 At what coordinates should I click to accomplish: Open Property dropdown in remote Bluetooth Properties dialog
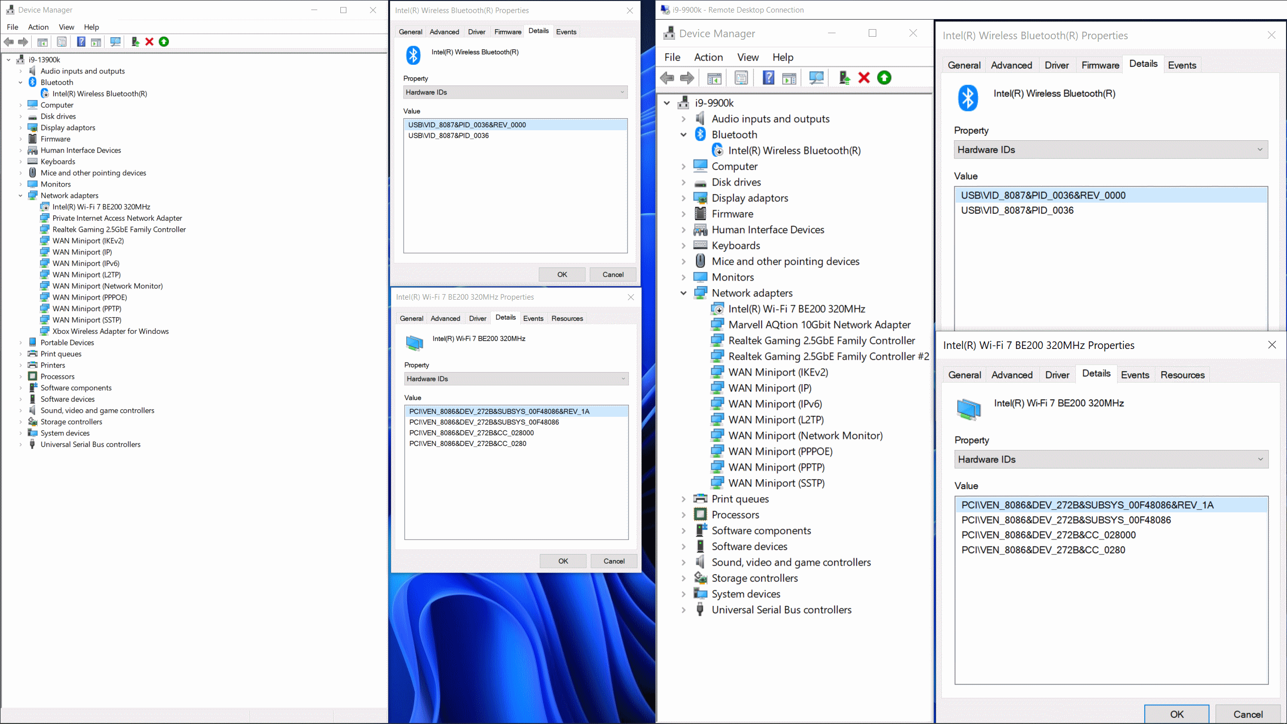1111,149
